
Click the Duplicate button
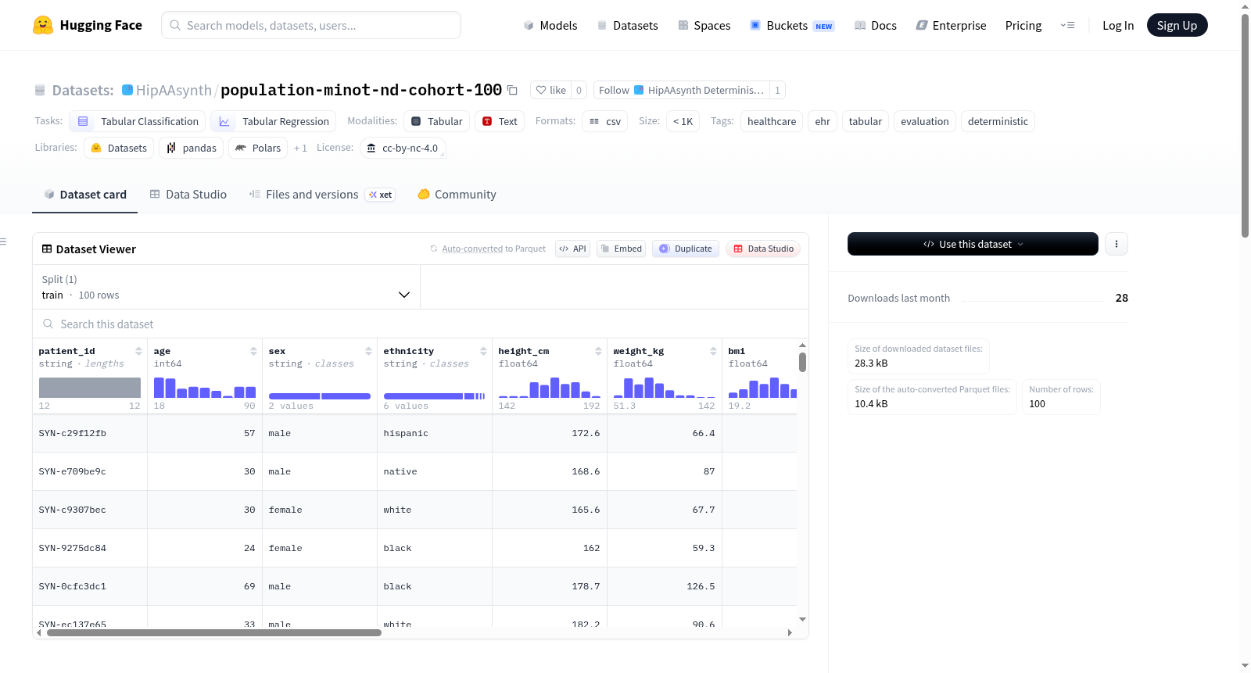click(x=686, y=249)
